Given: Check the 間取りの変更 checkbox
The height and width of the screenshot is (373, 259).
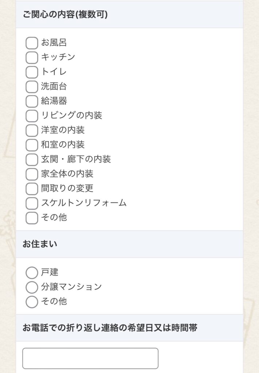Looking at the screenshot, I should tap(31, 188).
